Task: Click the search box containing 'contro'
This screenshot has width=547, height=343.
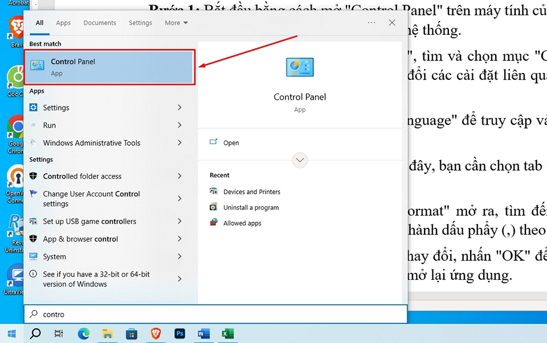Action: (x=215, y=314)
